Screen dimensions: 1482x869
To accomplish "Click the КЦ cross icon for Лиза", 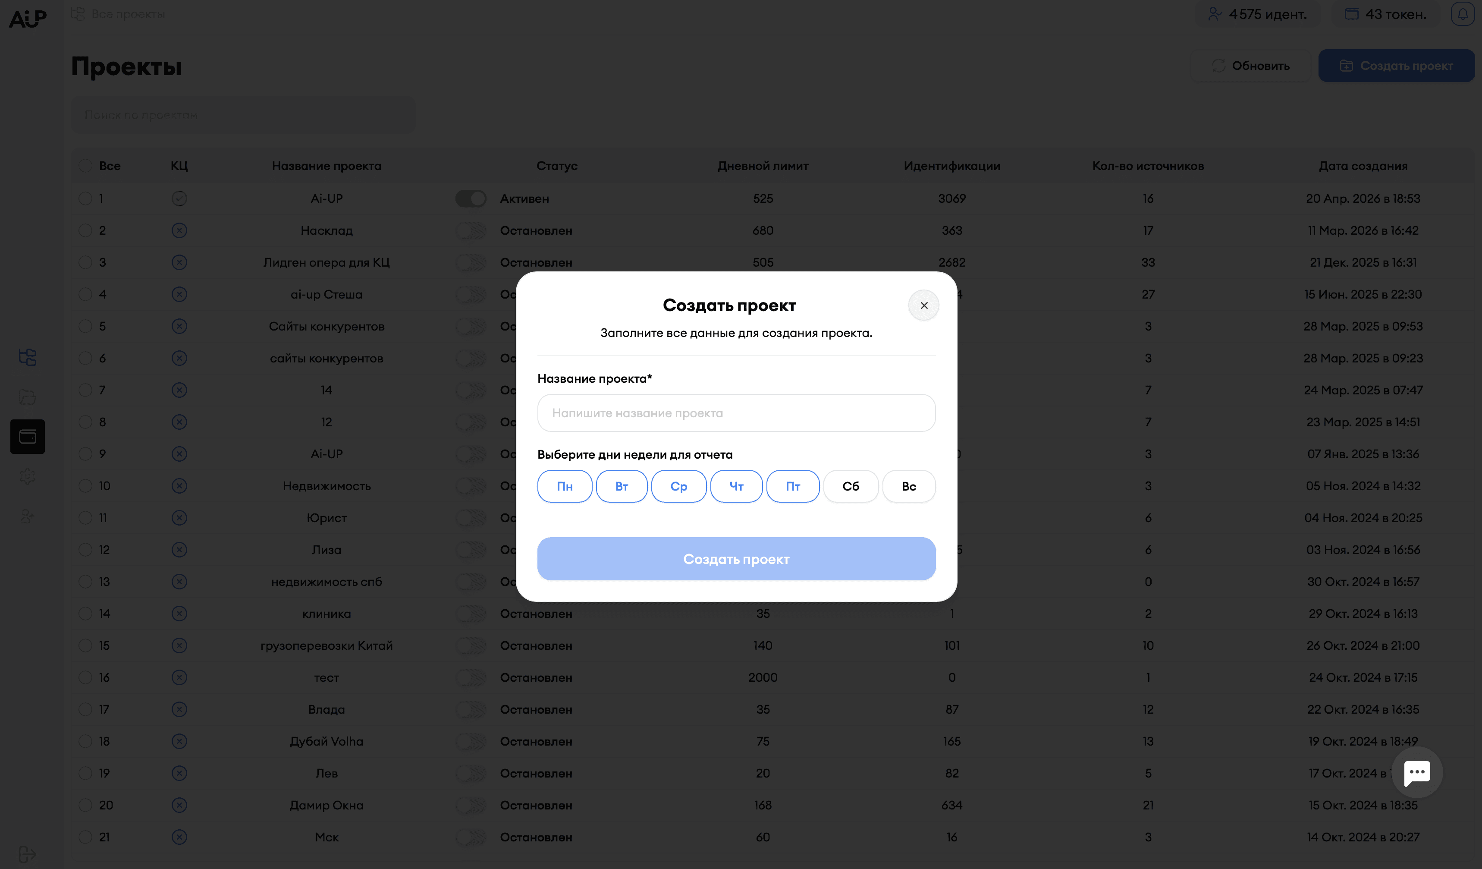I will coord(179,550).
